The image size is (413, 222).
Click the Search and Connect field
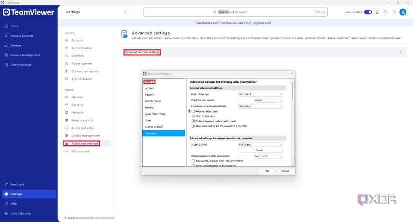pos(235,12)
